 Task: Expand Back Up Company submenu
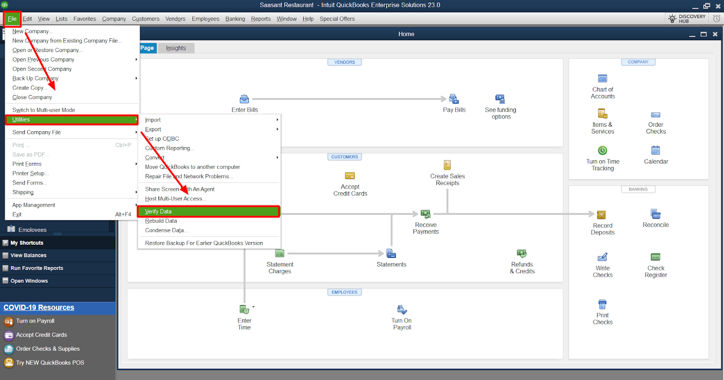[x=136, y=78]
